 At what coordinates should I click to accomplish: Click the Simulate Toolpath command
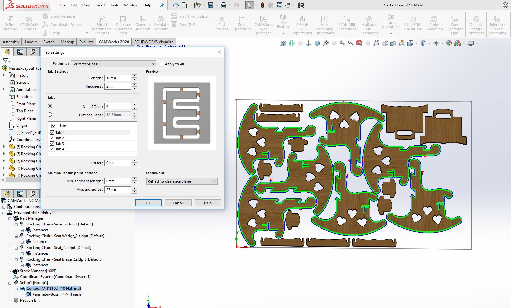click(161, 23)
